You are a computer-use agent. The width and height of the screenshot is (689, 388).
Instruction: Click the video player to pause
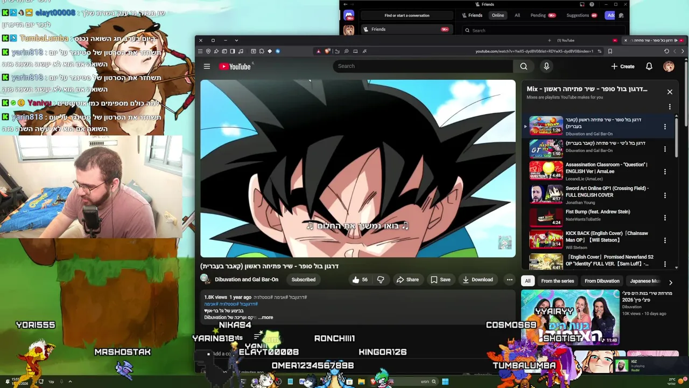click(x=358, y=169)
